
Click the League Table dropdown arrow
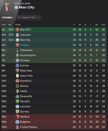[38, 17]
